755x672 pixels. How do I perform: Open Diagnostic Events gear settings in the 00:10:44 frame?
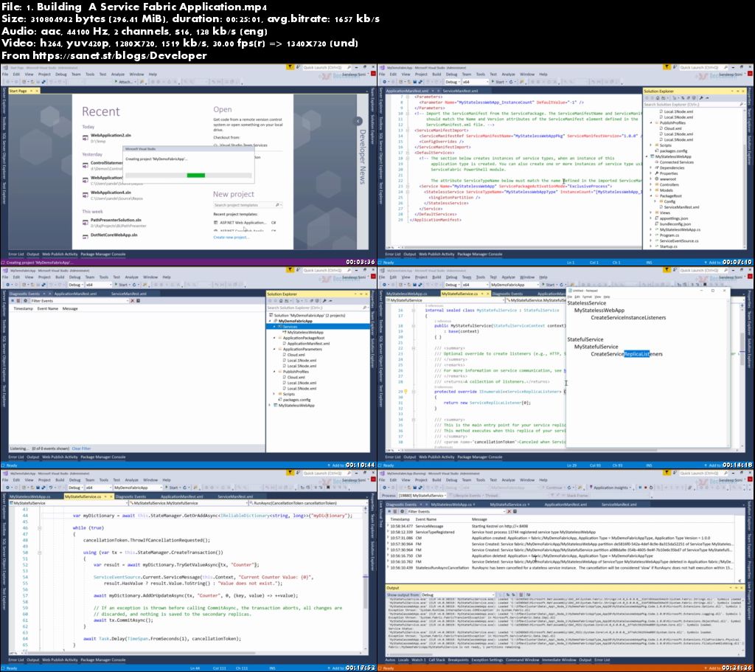point(26,301)
